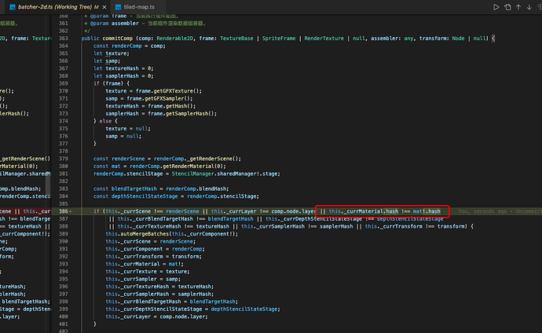Click 'this._currSamplerHash = samplerHash;' line
This screenshot has width=542, height=333.
pyautogui.click(x=159, y=295)
